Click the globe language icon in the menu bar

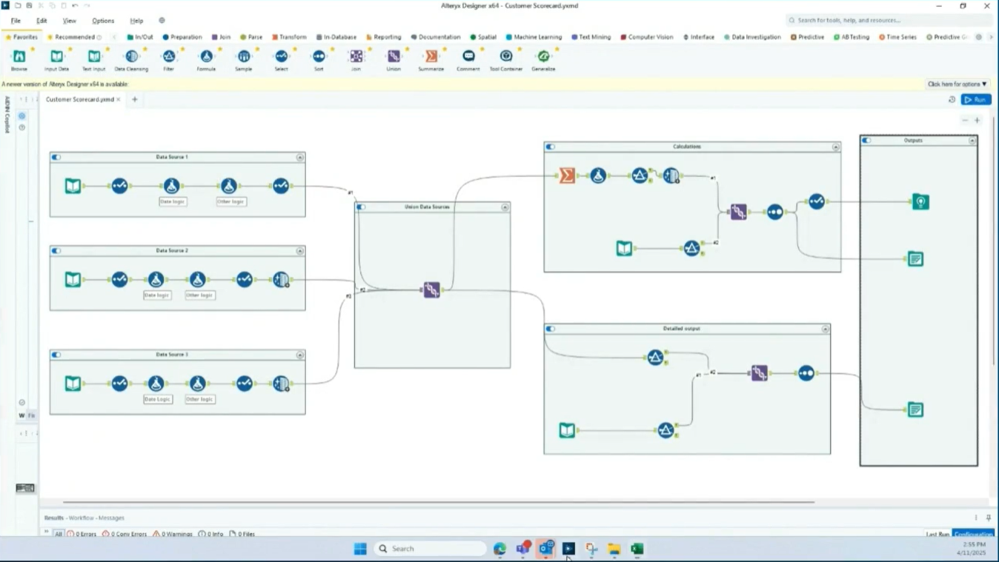click(x=162, y=21)
